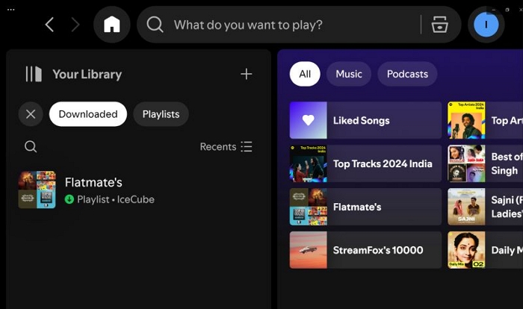
Task: Open the Sajni album card
Action: pos(486,207)
